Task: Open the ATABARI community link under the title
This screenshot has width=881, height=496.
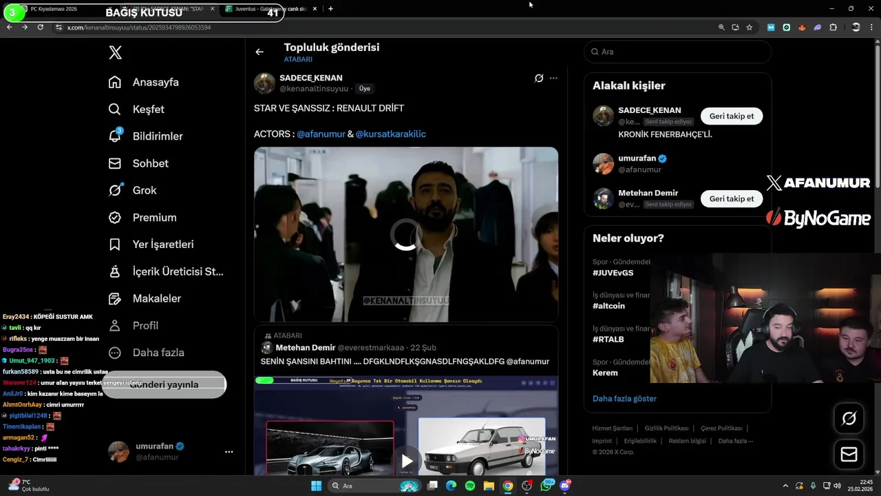Action: pos(298,60)
